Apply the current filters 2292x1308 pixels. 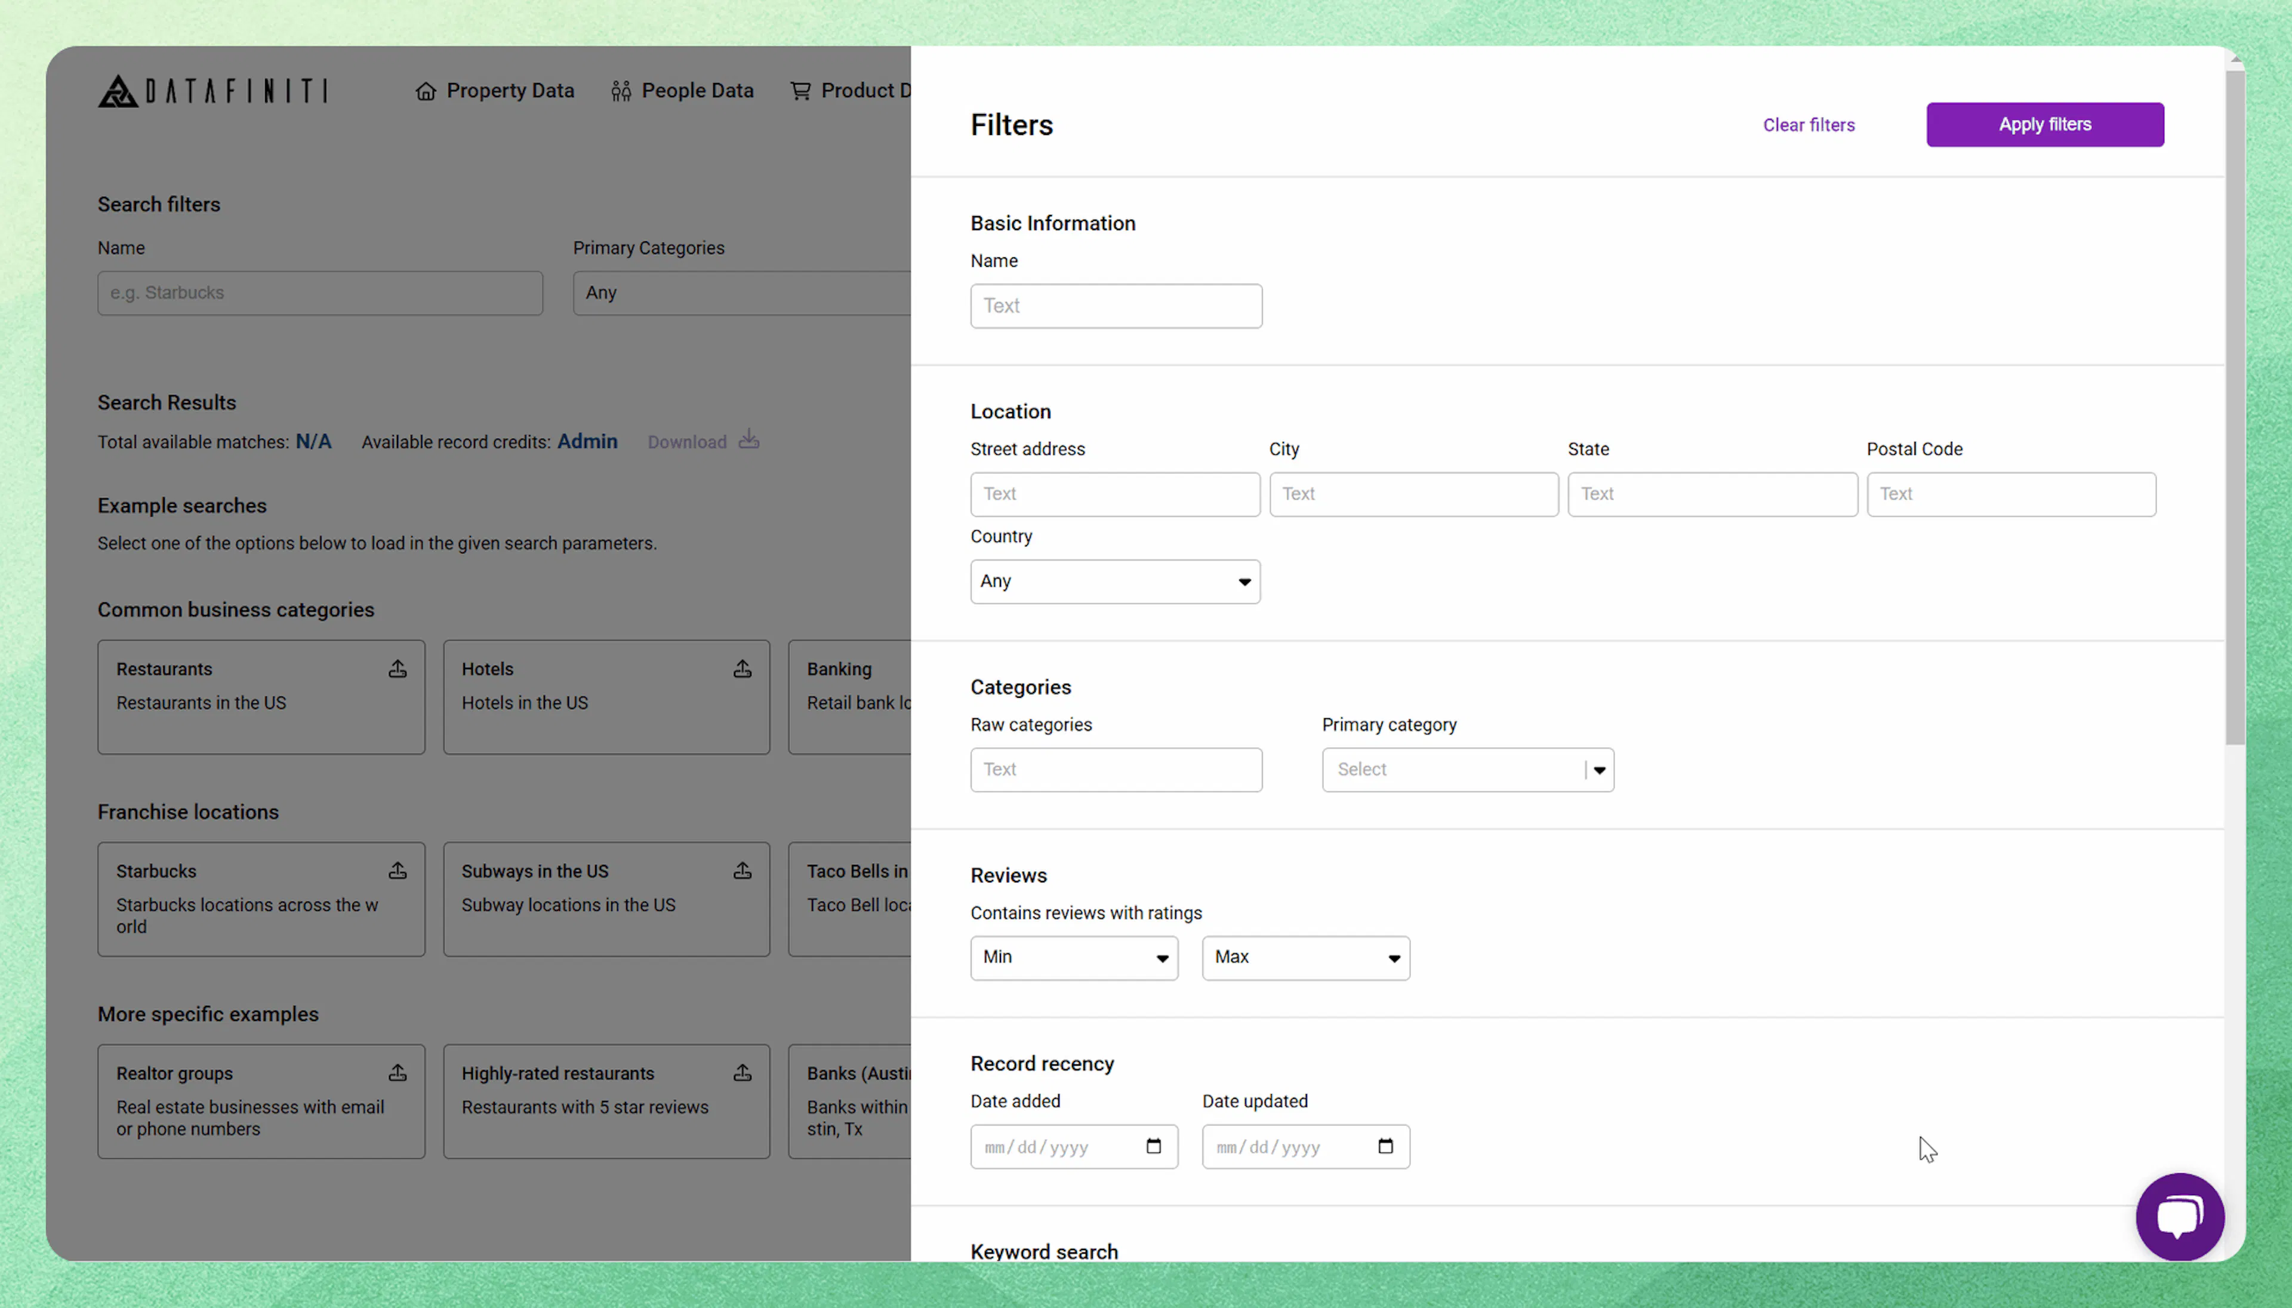(2044, 124)
